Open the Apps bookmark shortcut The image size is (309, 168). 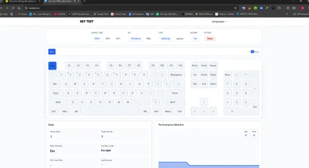point(4,14)
